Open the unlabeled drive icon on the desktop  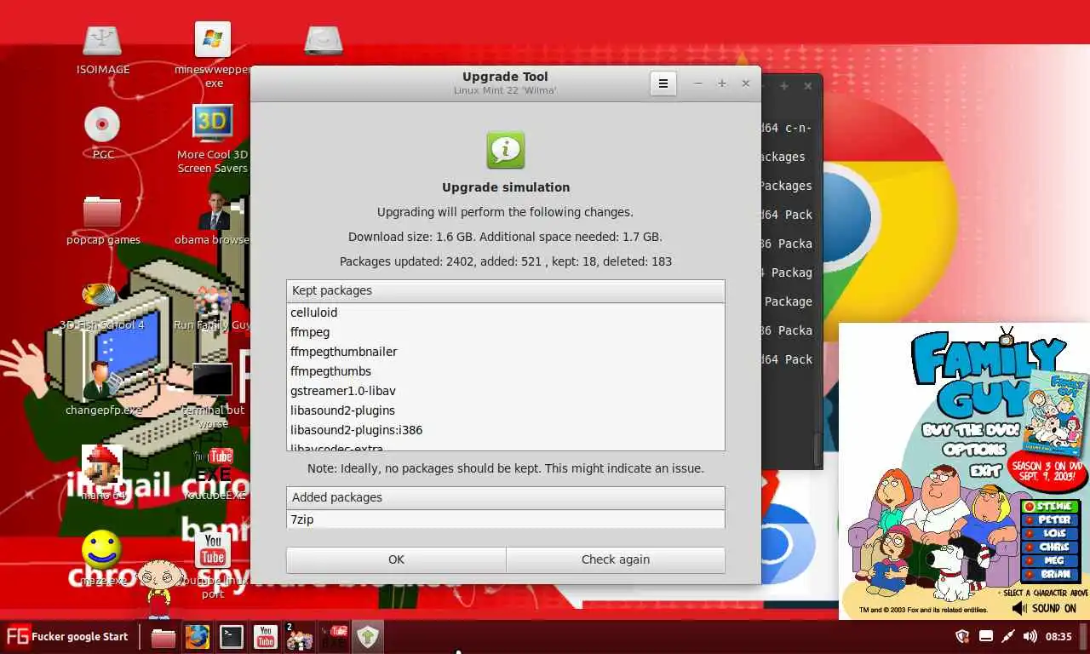click(x=324, y=40)
